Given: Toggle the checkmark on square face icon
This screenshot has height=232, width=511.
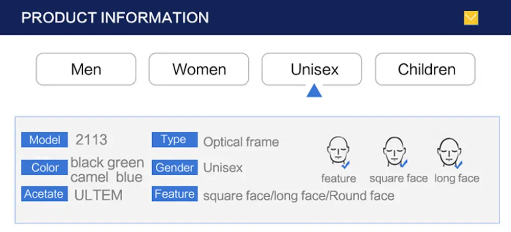Looking at the screenshot, I should [x=403, y=163].
